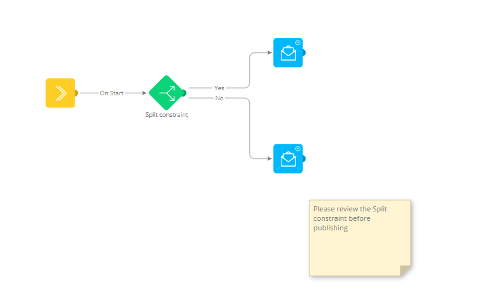Click the Split constraint node's output connector

tap(183, 93)
